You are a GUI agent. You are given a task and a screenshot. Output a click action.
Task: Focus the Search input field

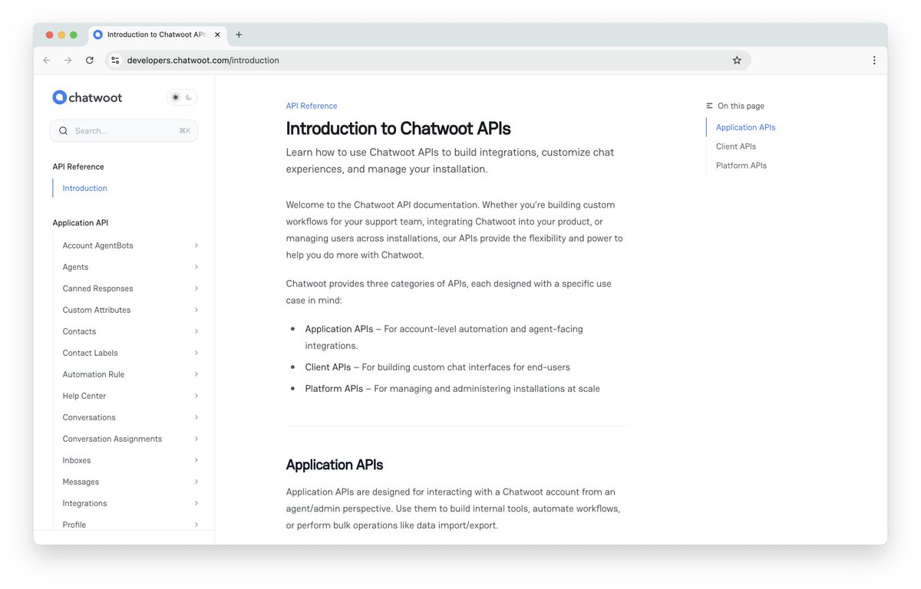tap(124, 131)
